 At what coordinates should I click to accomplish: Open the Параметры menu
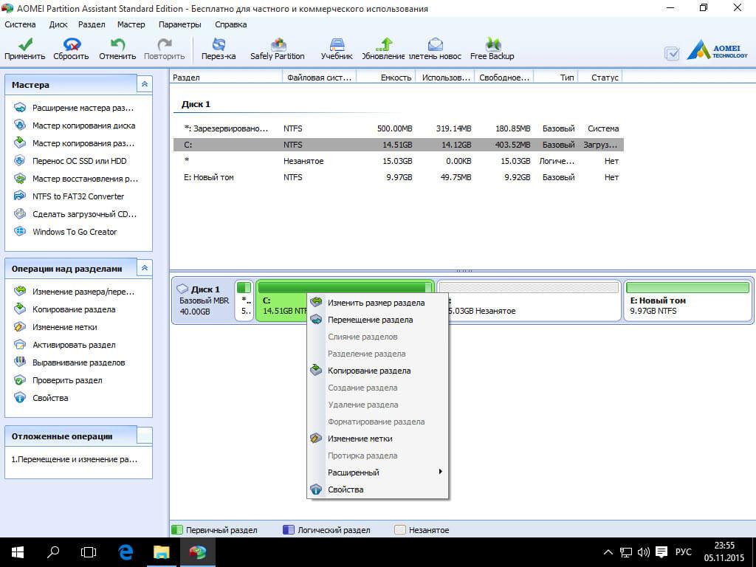coord(180,24)
